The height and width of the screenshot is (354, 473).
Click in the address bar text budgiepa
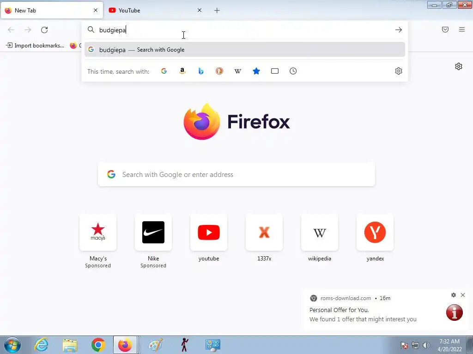[112, 30]
